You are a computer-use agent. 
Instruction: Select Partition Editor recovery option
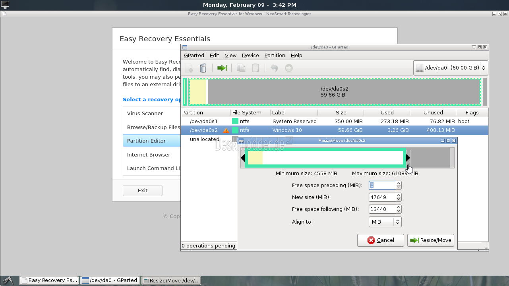click(x=152, y=141)
